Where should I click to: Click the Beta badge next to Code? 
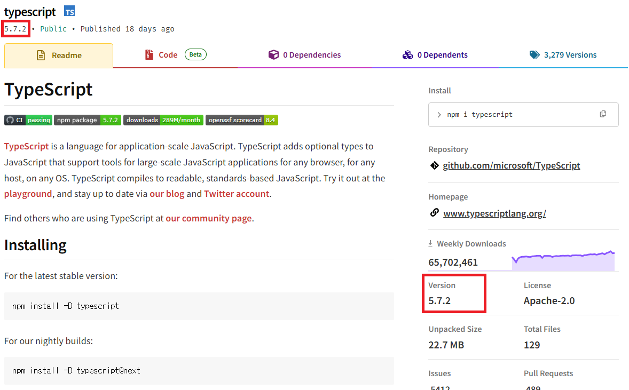pyautogui.click(x=195, y=54)
